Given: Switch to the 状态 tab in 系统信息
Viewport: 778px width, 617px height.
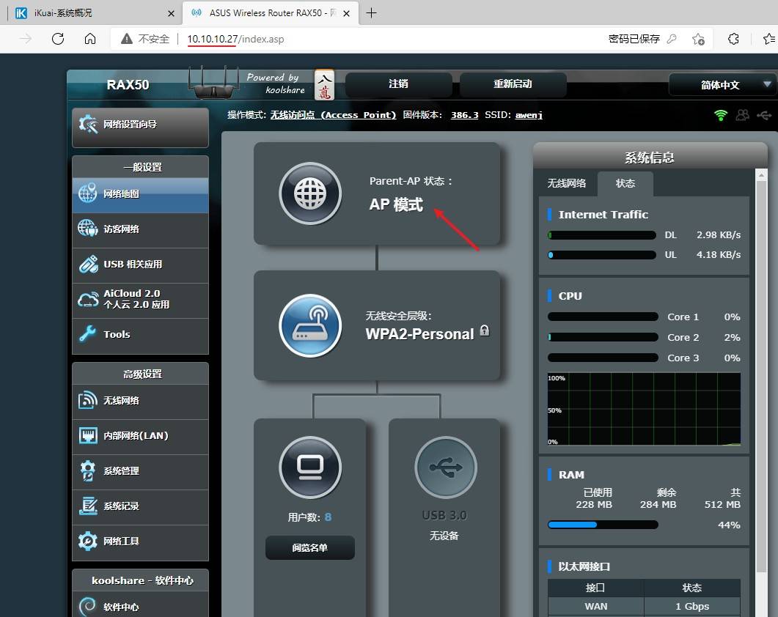Looking at the screenshot, I should coord(625,184).
